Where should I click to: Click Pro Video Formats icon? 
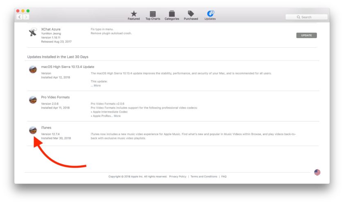pyautogui.click(x=33, y=100)
